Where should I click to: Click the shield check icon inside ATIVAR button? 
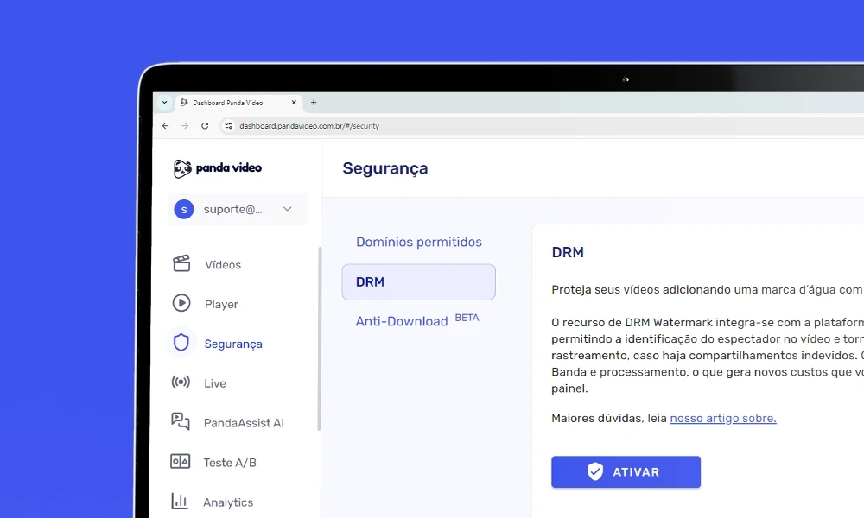595,471
